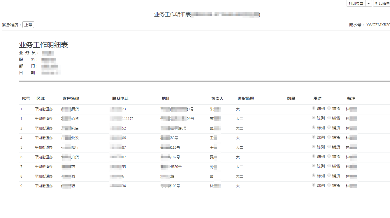Screen dimensions: 390x218
Task: Click 平湖街道办 cell in row 7
Action: (x=44, y=167)
